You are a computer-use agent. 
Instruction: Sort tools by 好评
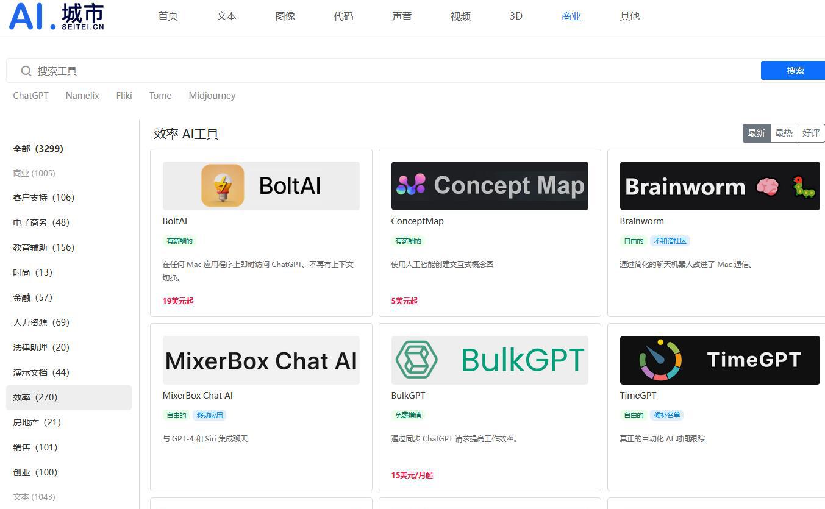(x=811, y=133)
